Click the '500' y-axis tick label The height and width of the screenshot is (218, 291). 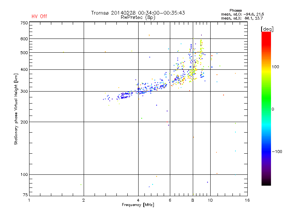(24, 53)
